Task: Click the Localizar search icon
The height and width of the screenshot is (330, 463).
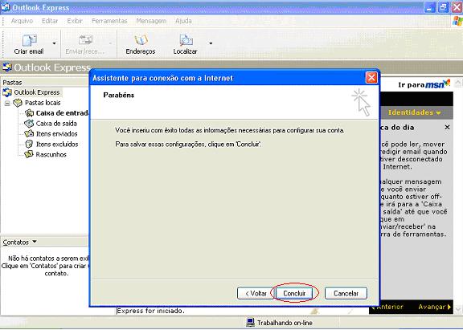Action: [186, 40]
